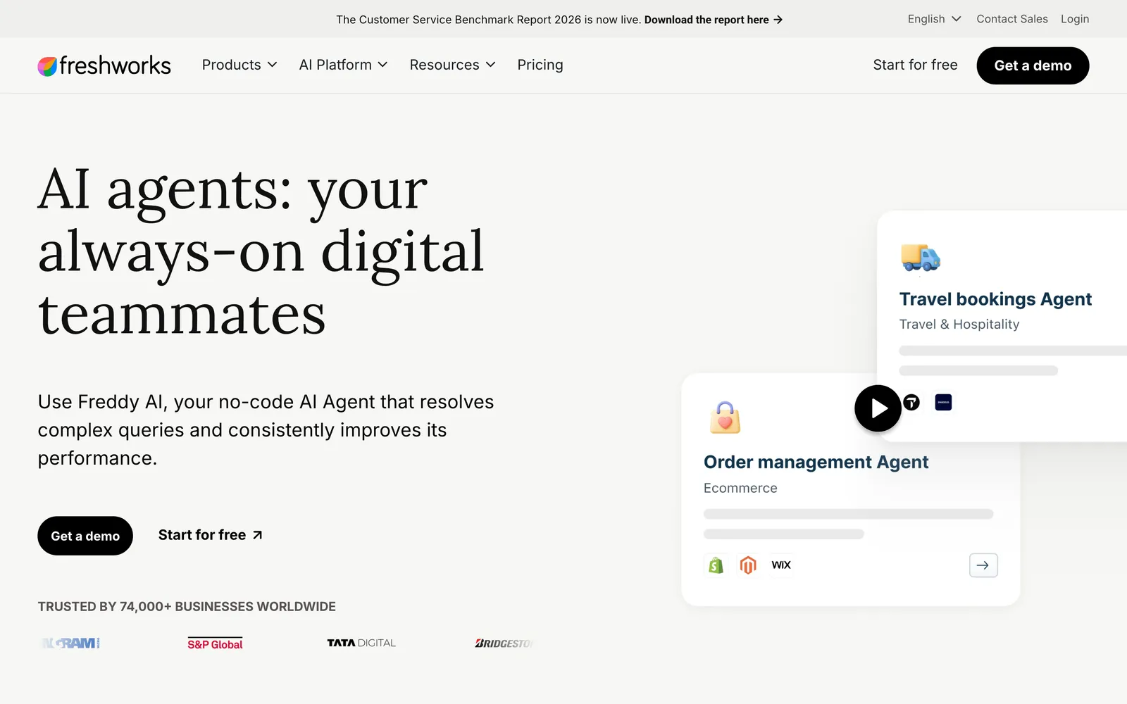Click the round black T icon on Travel card
Image resolution: width=1127 pixels, height=704 pixels.
click(x=911, y=403)
